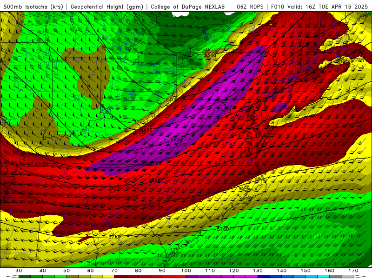This screenshot has width=372, height=279.
Task: Click the 150 value on the color scale
Action: coord(306,271)
